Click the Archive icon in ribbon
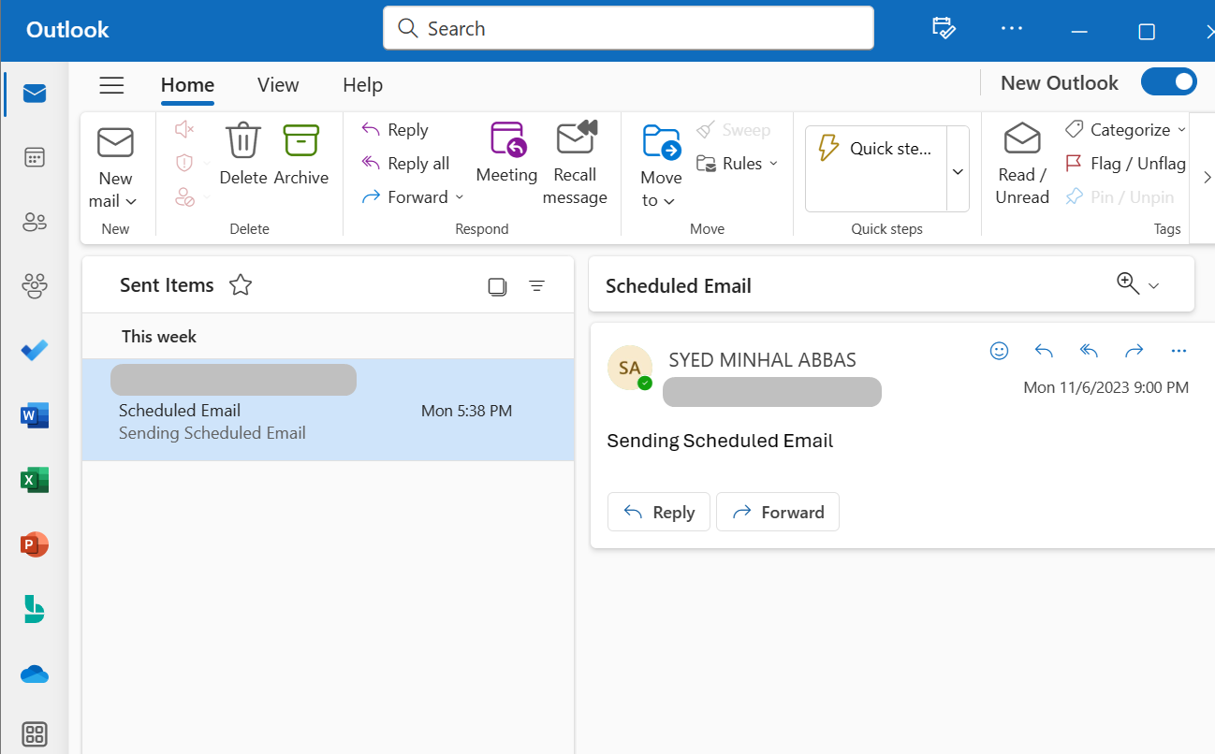Screen dimensions: 1215x754 click(301, 140)
